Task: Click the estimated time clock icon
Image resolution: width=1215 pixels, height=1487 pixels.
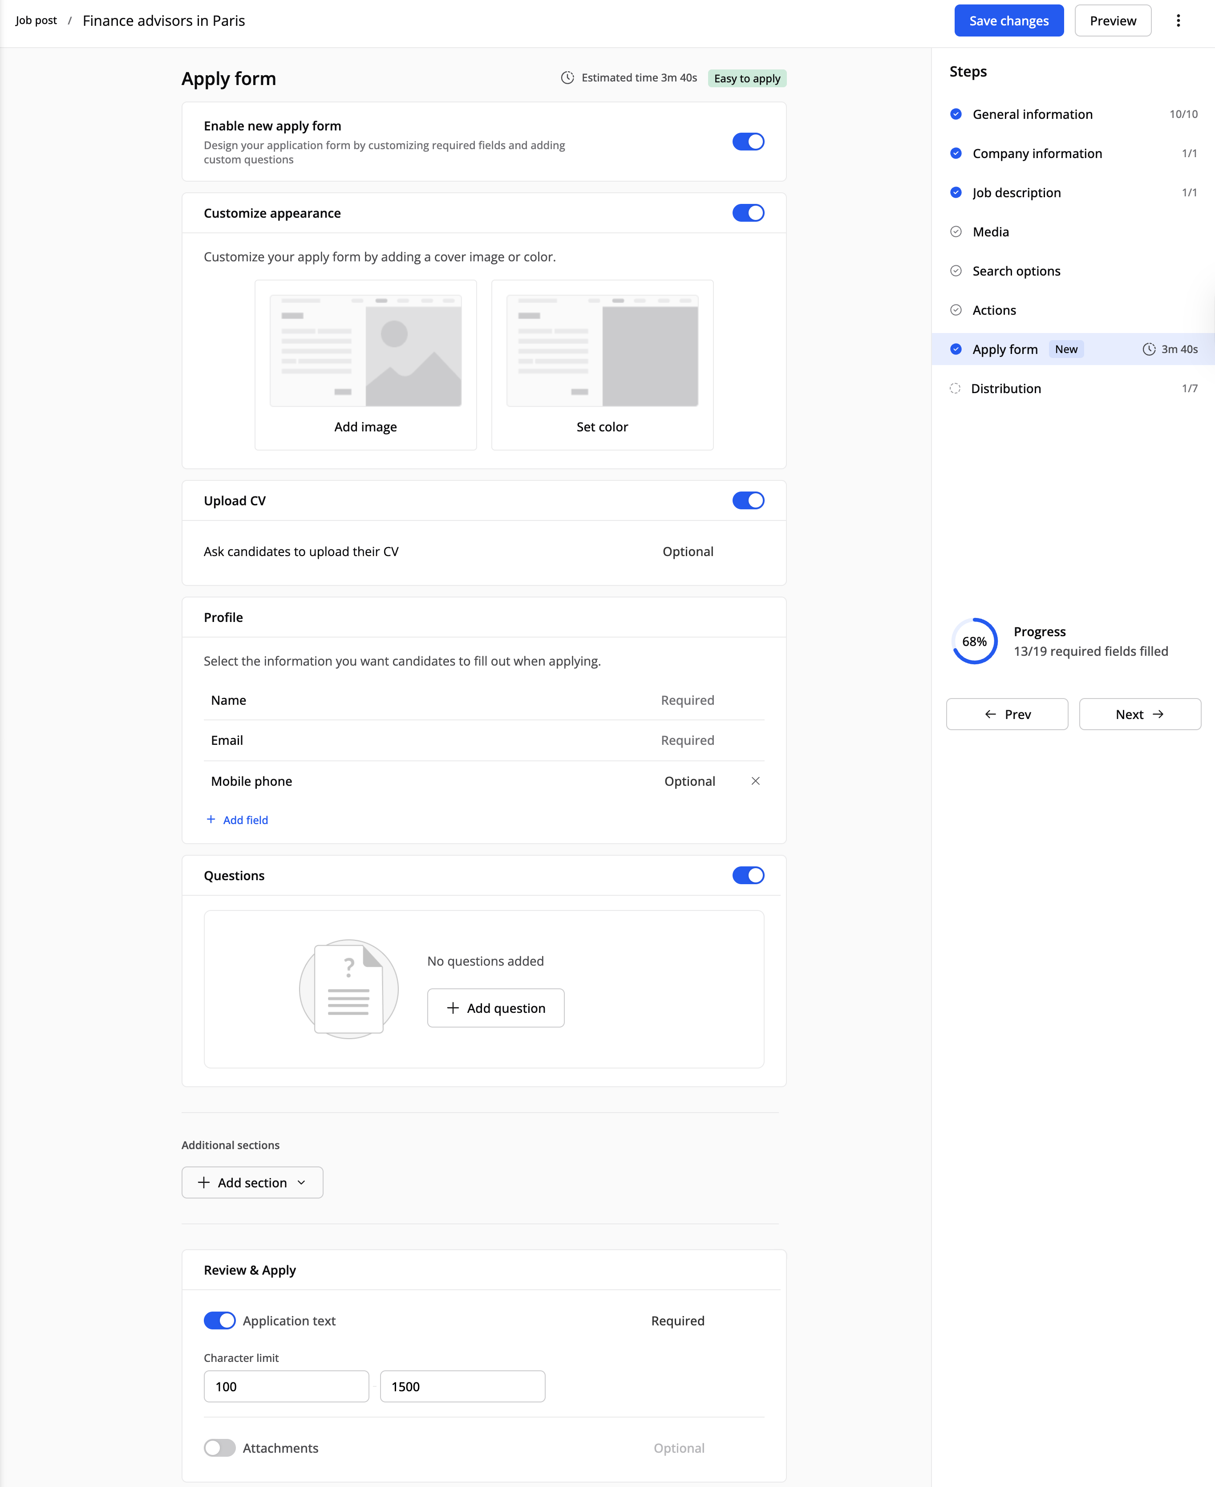Action: (567, 78)
